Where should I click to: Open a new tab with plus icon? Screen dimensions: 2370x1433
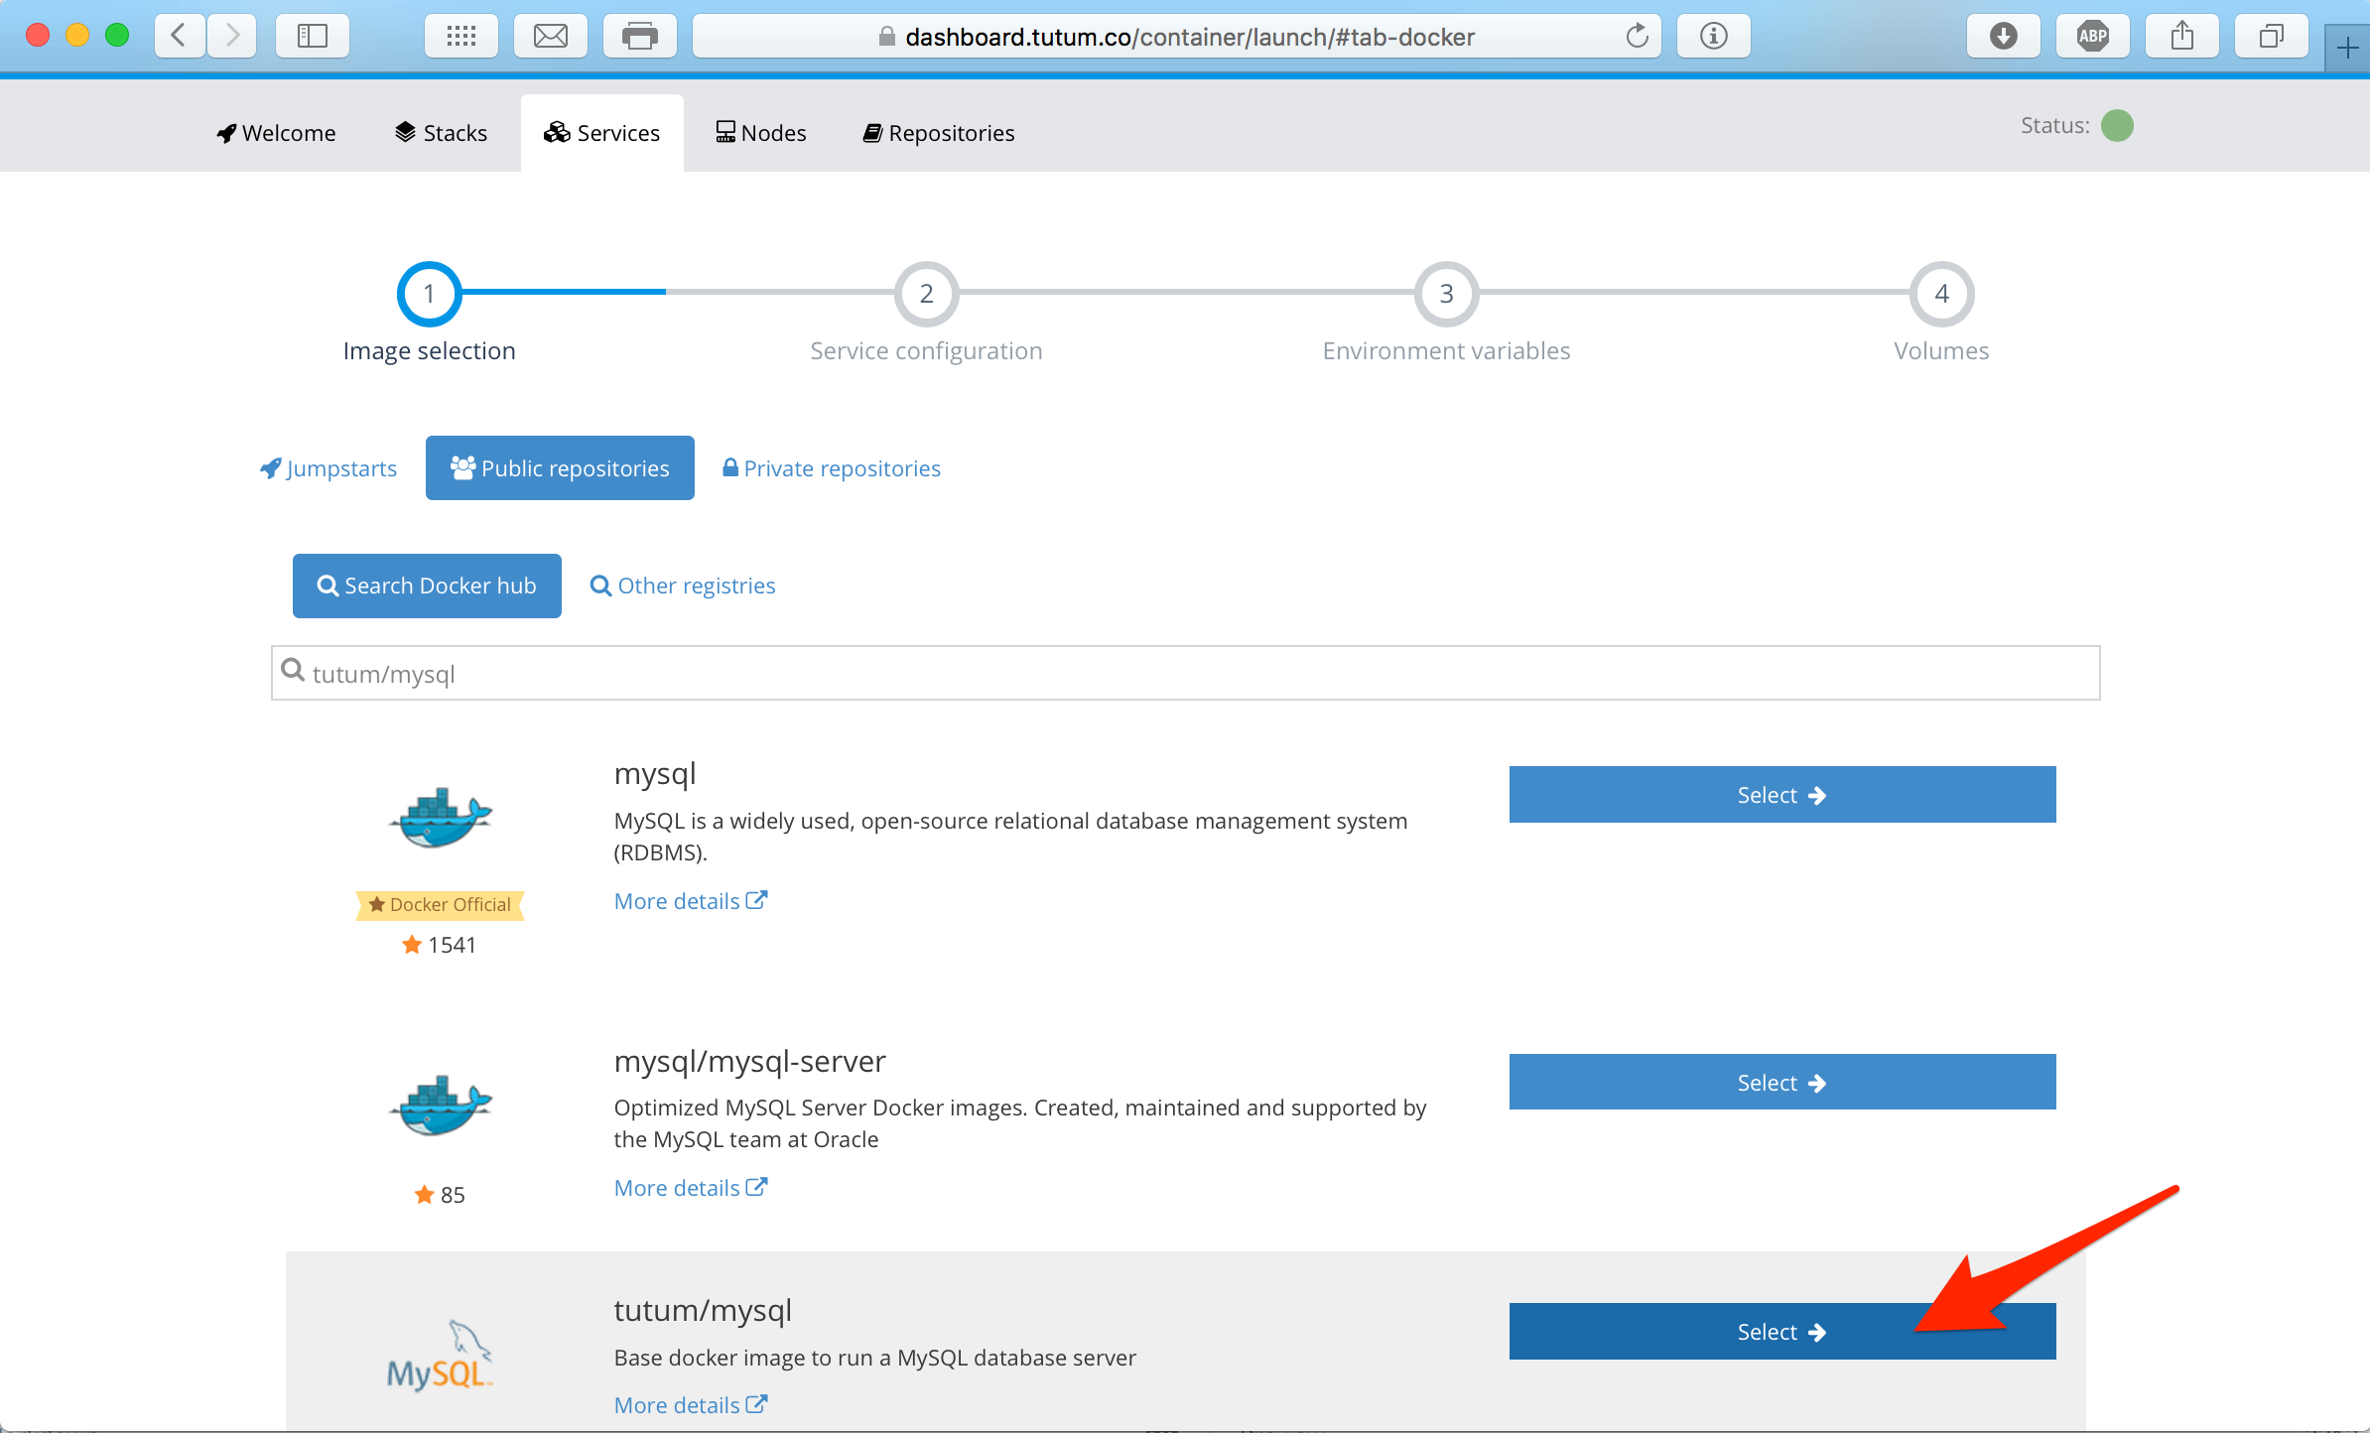coord(2347,48)
